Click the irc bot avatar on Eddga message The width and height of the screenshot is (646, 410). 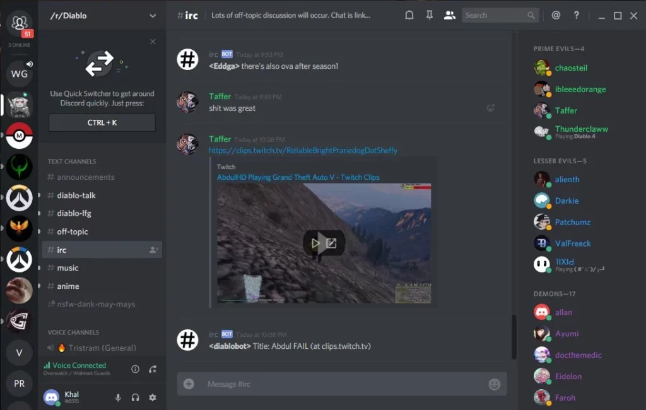187,59
